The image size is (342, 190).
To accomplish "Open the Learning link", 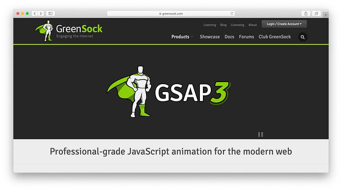I will 210,25.
